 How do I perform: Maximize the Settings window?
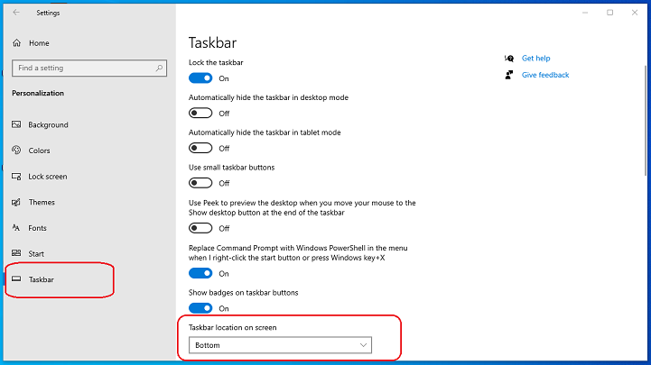point(609,13)
